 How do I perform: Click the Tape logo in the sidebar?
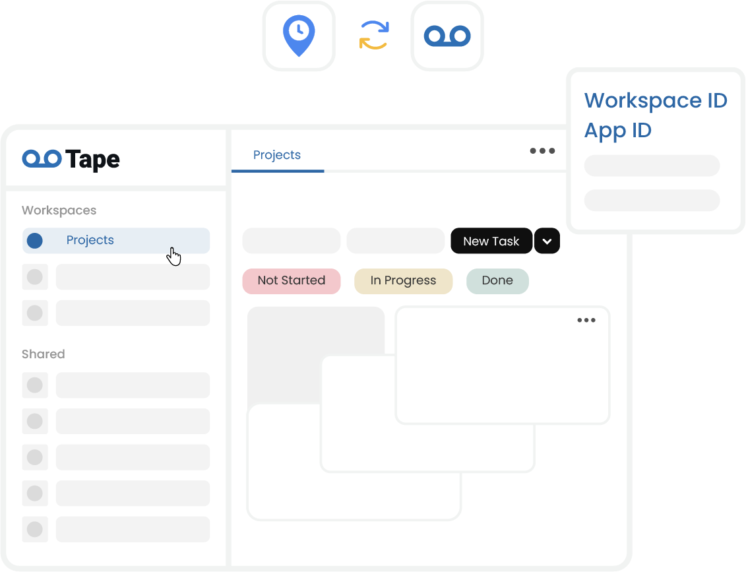pos(71,158)
